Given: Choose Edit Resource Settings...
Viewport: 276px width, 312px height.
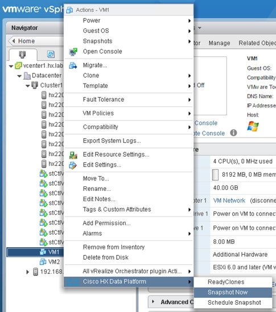Looking at the screenshot, I should pos(129,155).
